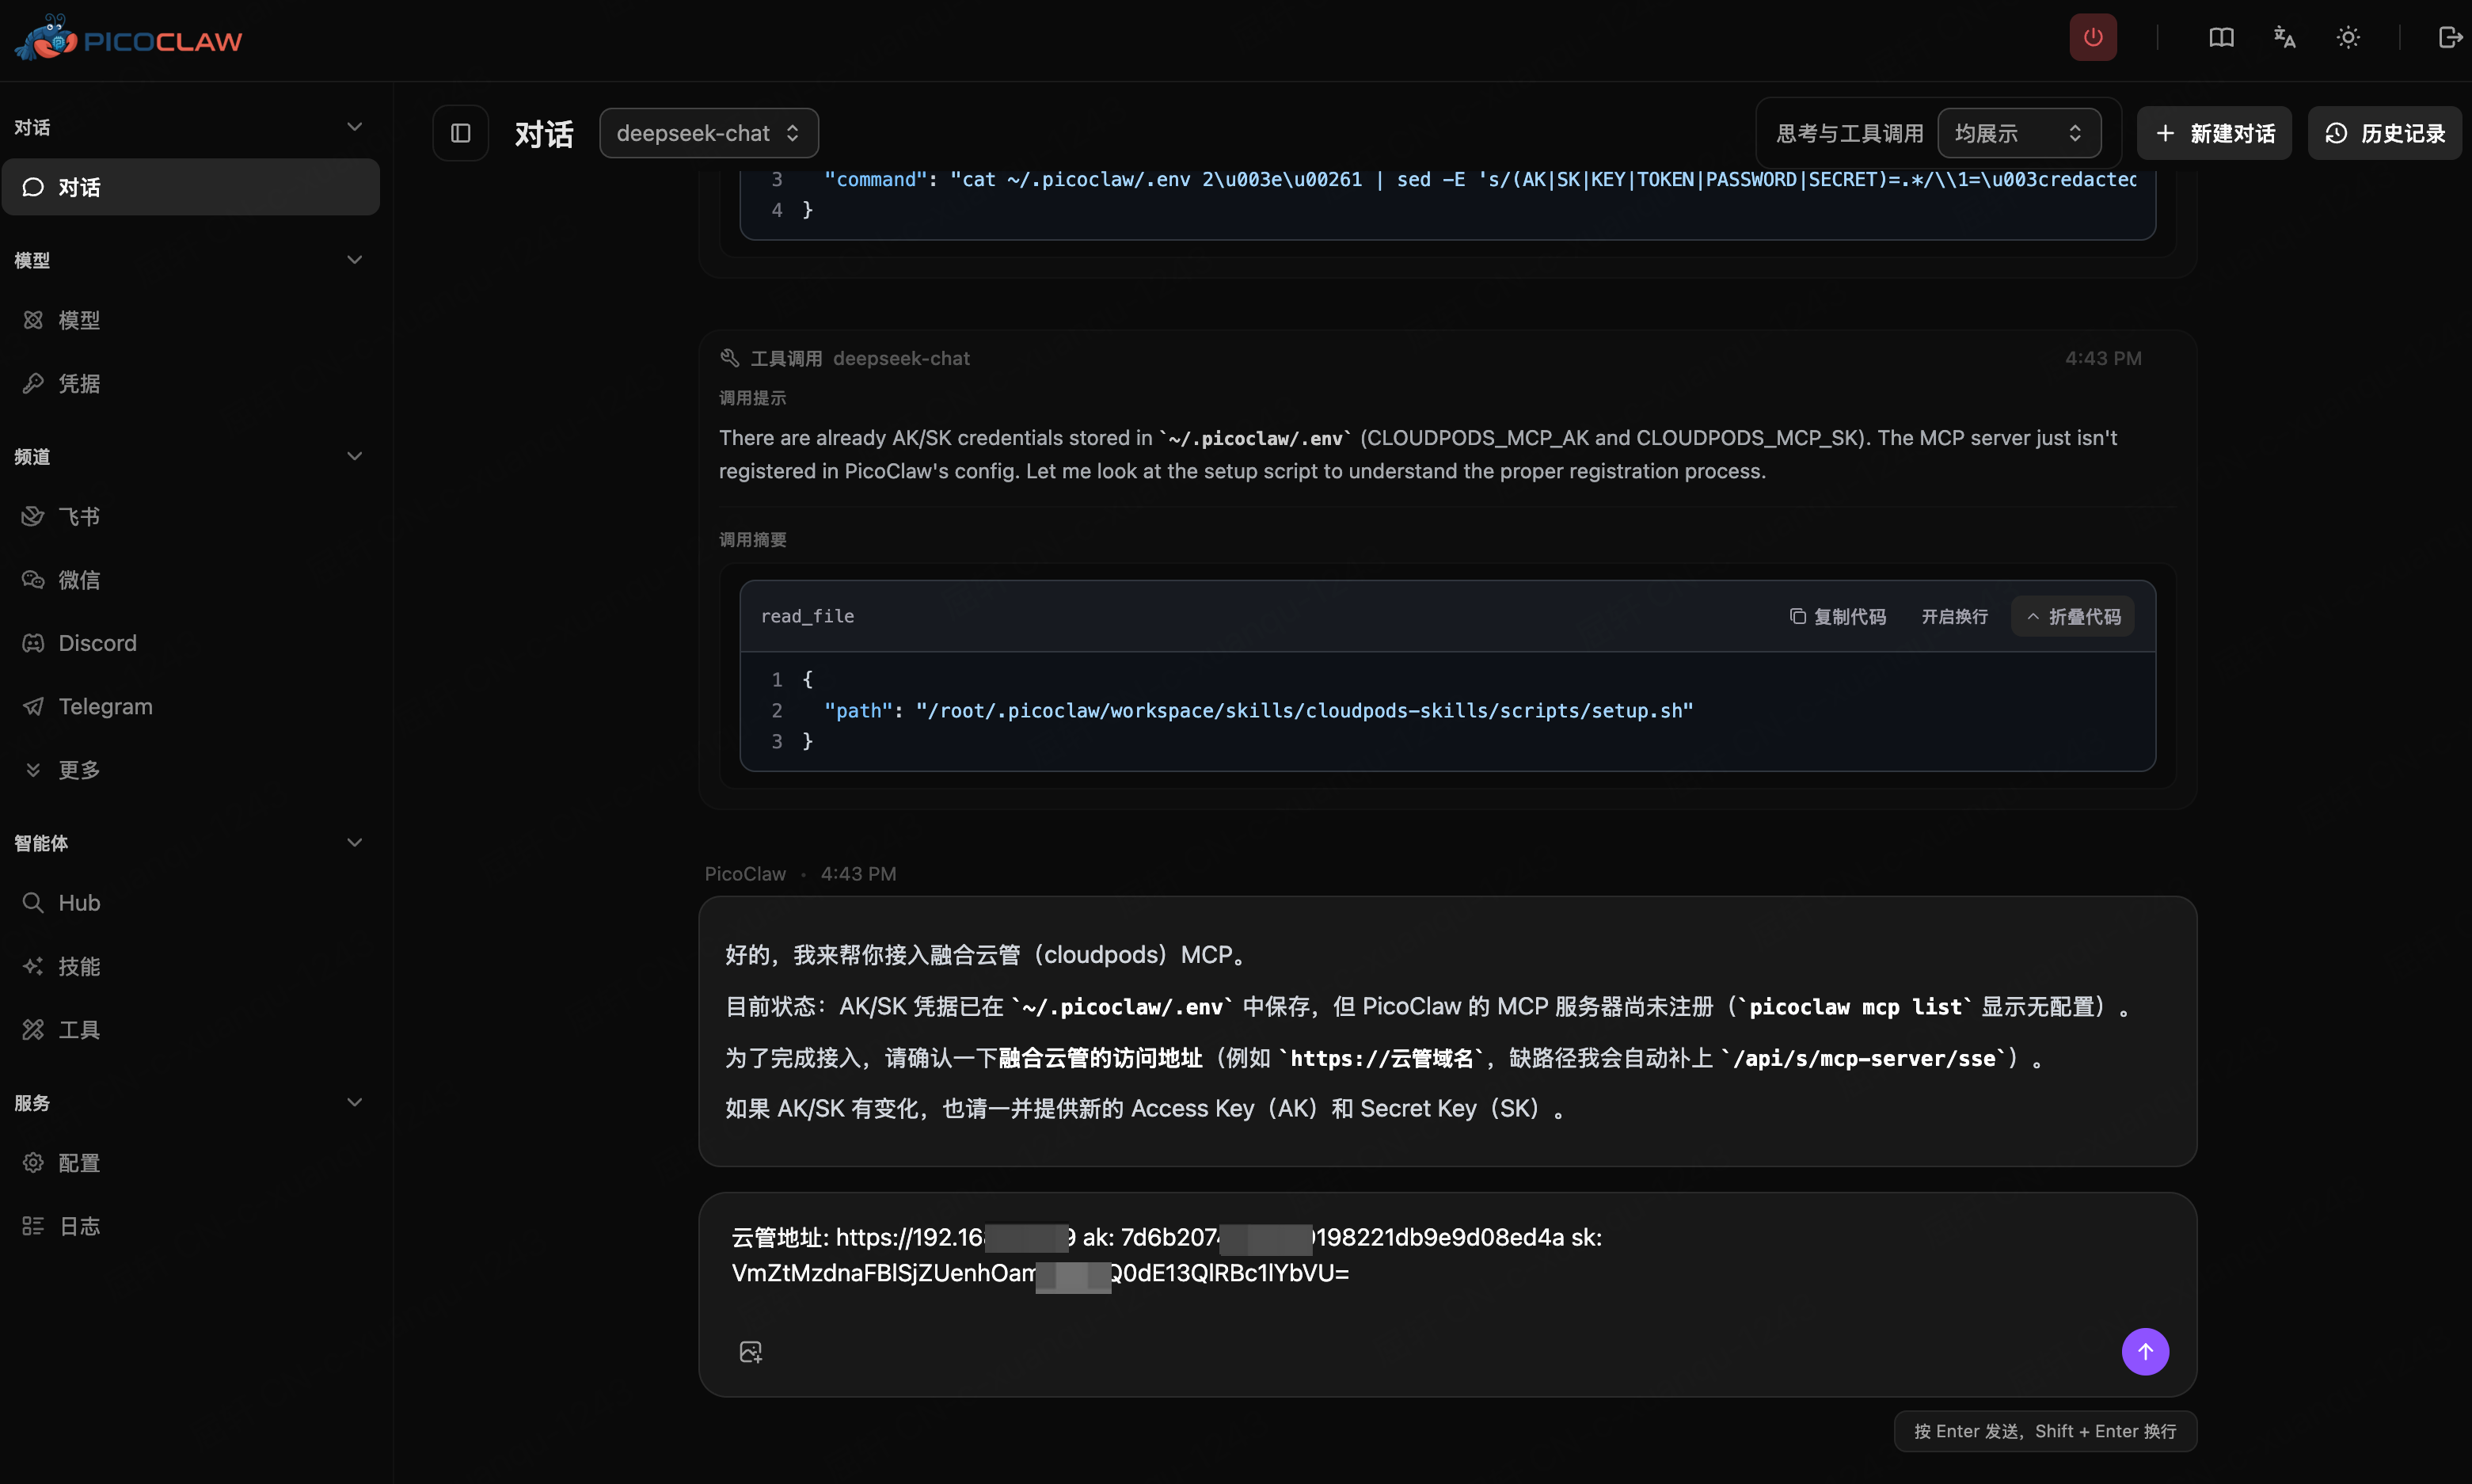This screenshot has height=1484, width=2472.
Task: Collapse the 对话 sidebar section chevron
Action: tap(354, 127)
